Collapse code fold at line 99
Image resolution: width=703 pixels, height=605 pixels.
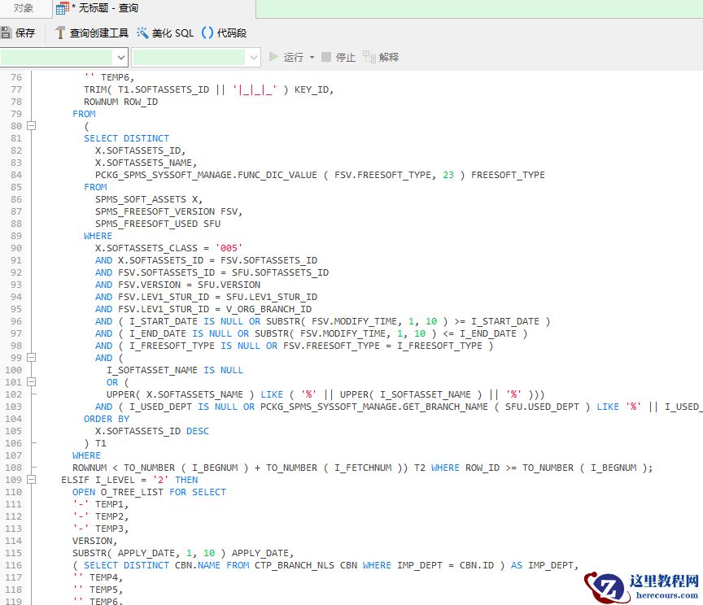32,358
